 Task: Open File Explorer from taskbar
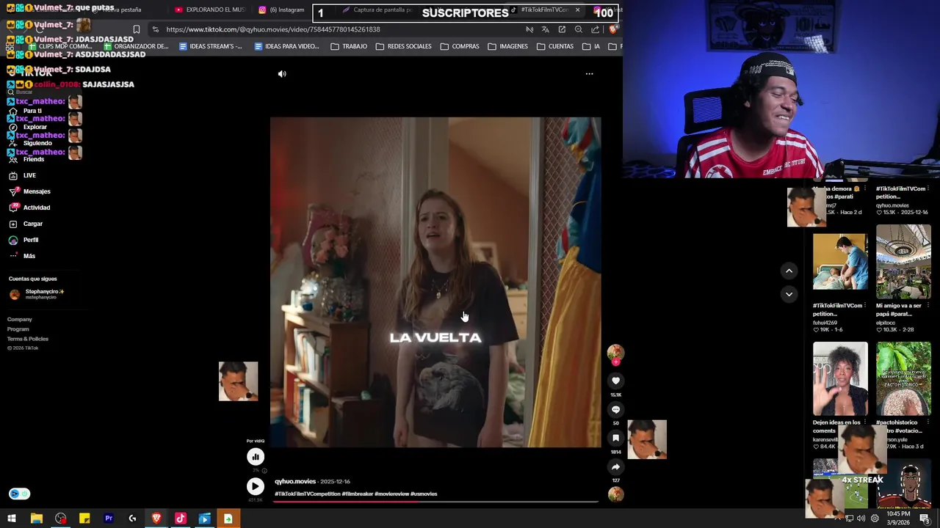36,518
